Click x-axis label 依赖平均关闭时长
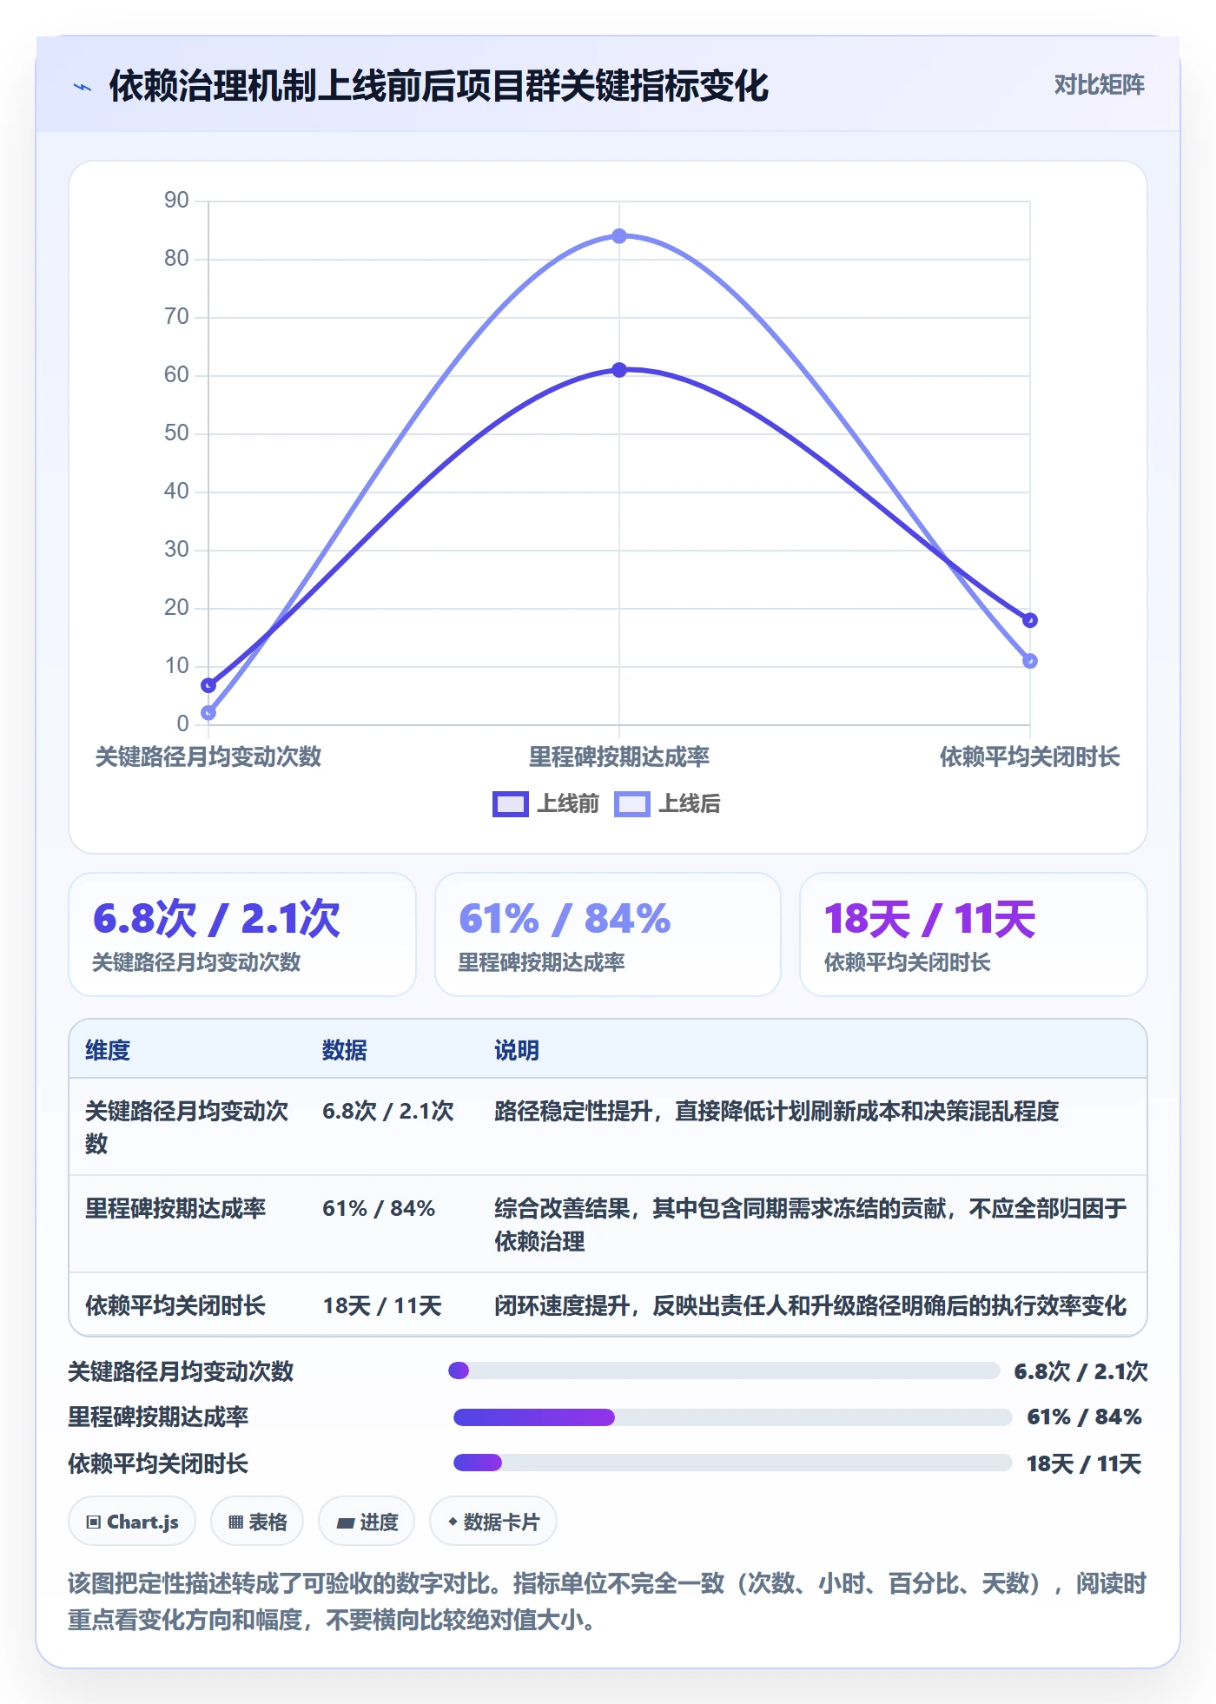The height and width of the screenshot is (1704, 1216). click(1030, 757)
